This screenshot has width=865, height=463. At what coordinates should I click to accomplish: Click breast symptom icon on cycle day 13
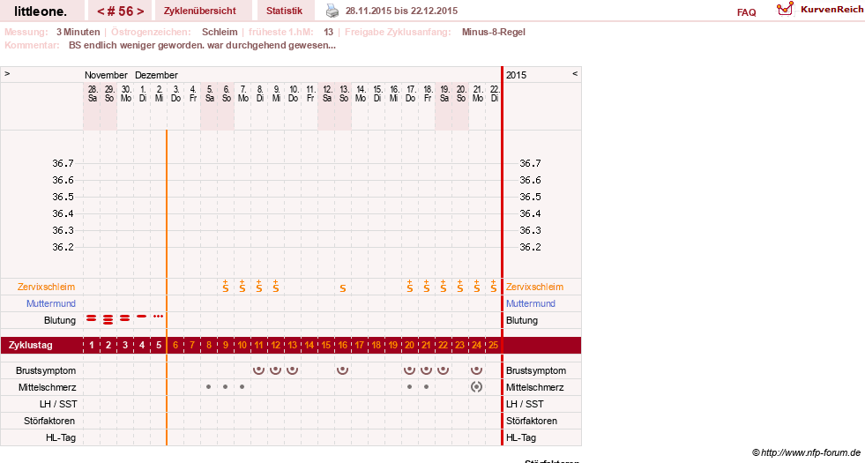[x=293, y=370]
